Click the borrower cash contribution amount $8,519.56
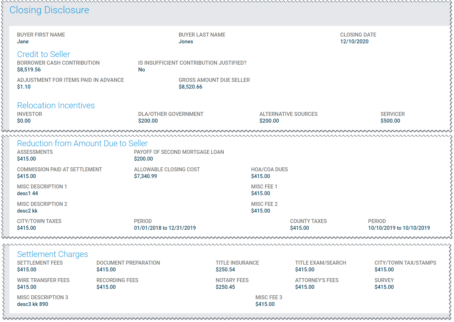Screen dimensions: 454x322 pos(29,70)
